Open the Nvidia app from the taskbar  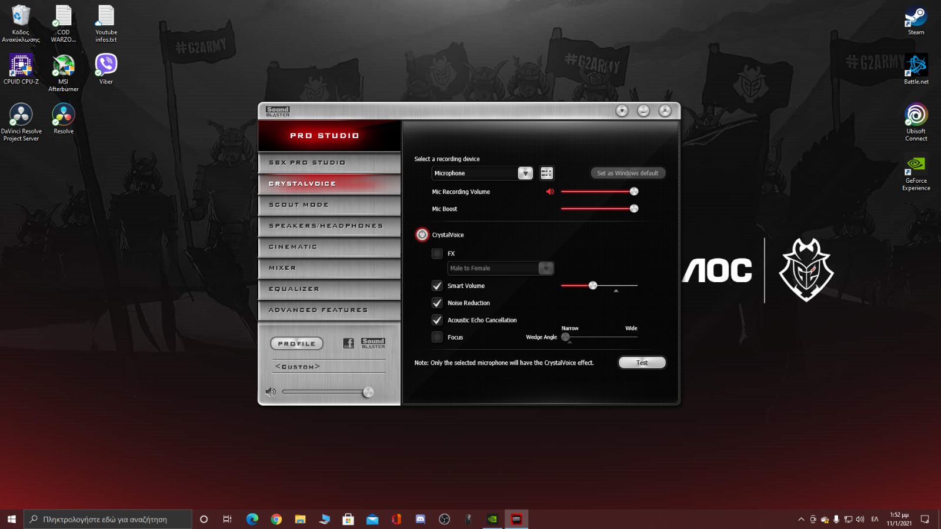[492, 519]
